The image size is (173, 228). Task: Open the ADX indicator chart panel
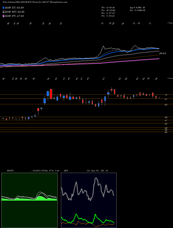coord(89,200)
